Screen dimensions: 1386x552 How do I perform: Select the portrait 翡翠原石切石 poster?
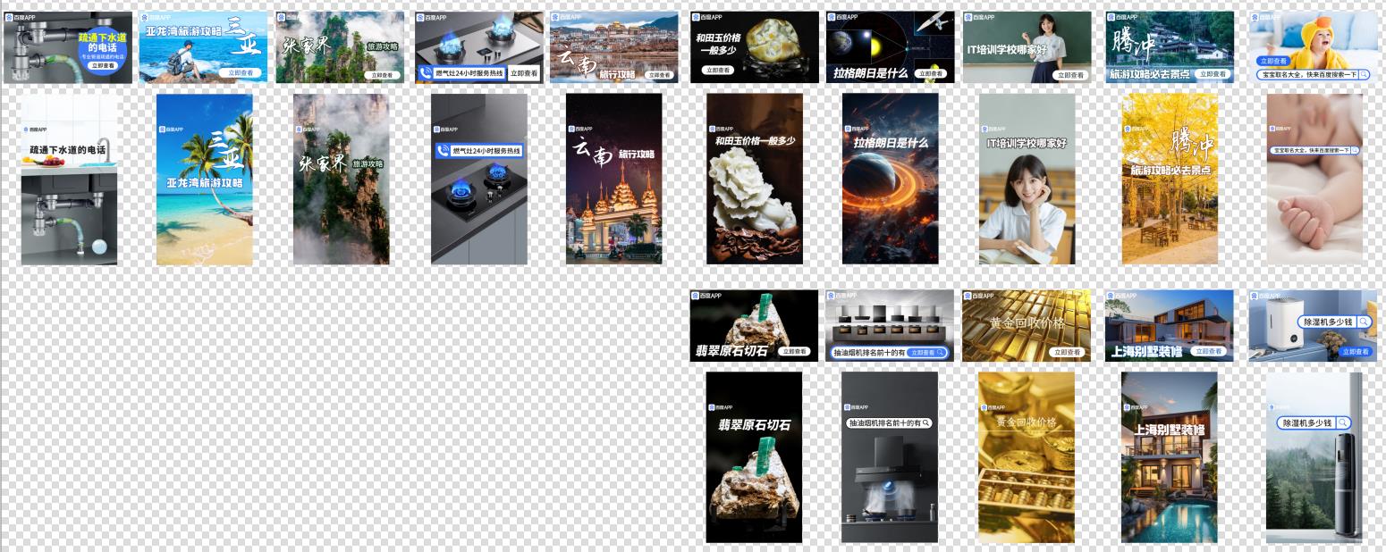755,457
